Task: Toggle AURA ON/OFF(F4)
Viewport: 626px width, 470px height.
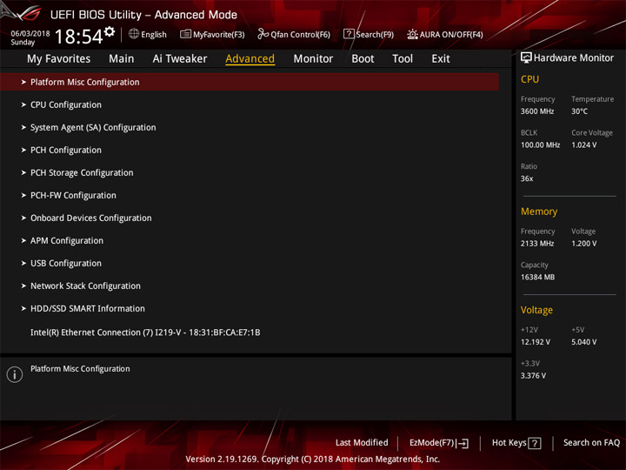Action: tap(445, 34)
